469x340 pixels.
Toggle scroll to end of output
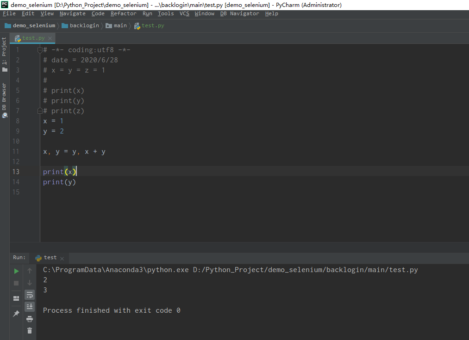coord(30,307)
